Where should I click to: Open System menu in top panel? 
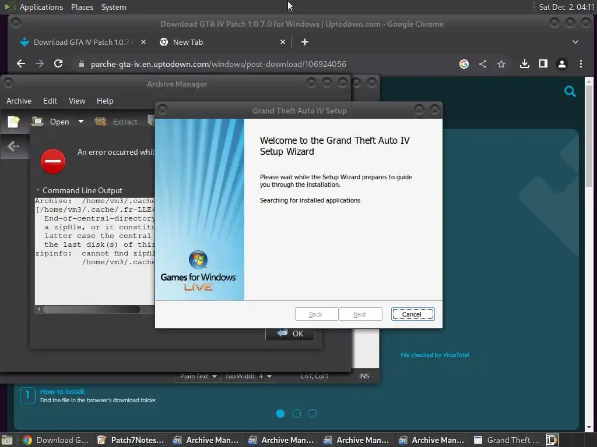click(x=114, y=7)
